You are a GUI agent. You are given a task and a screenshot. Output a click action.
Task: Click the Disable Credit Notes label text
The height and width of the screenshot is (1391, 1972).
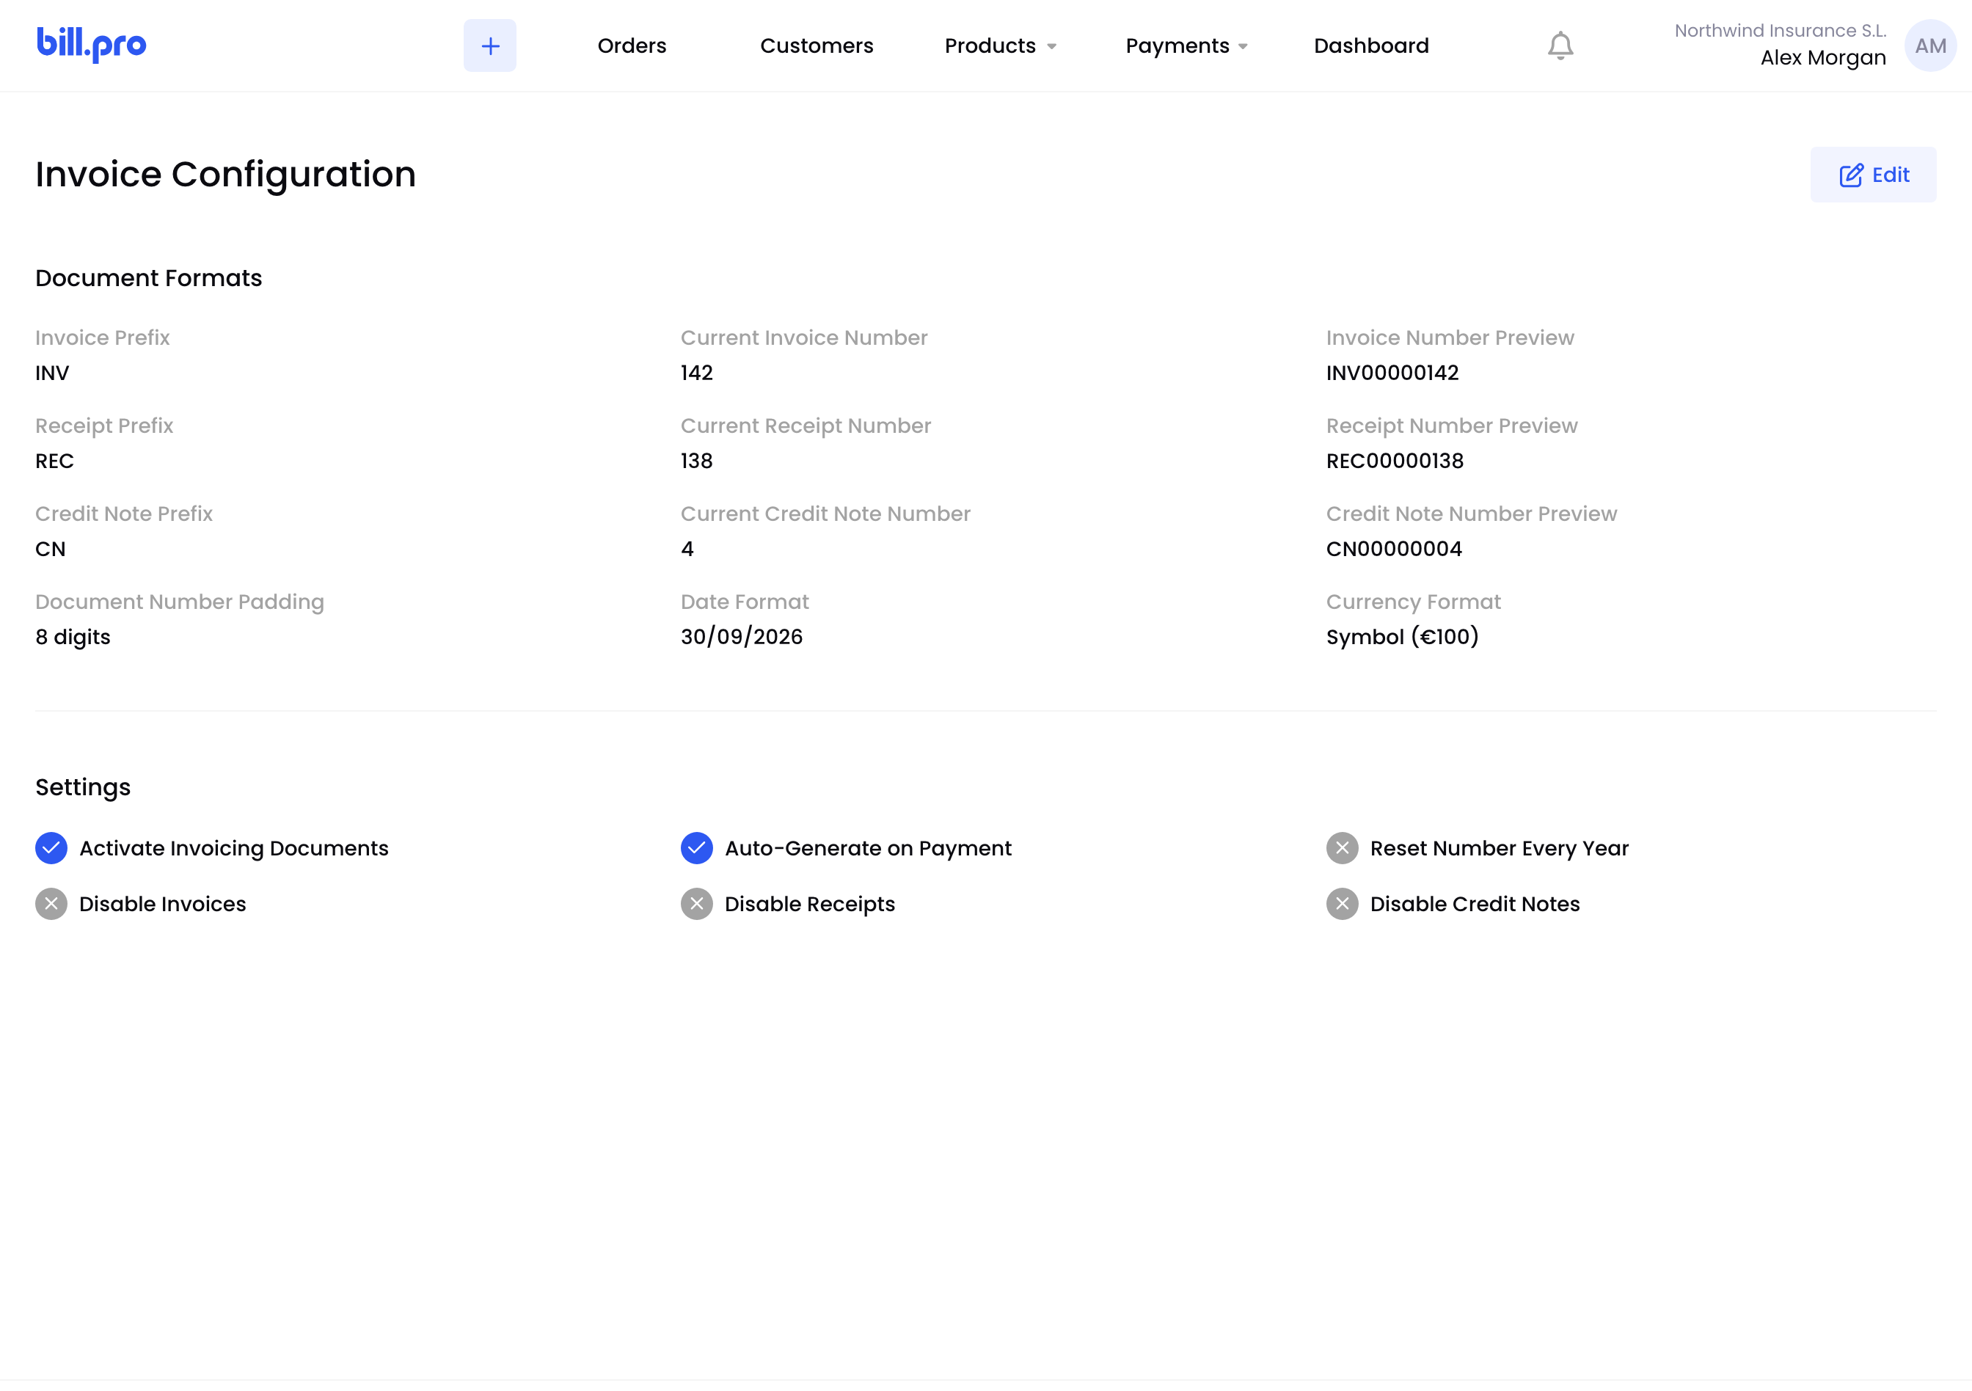(1475, 904)
